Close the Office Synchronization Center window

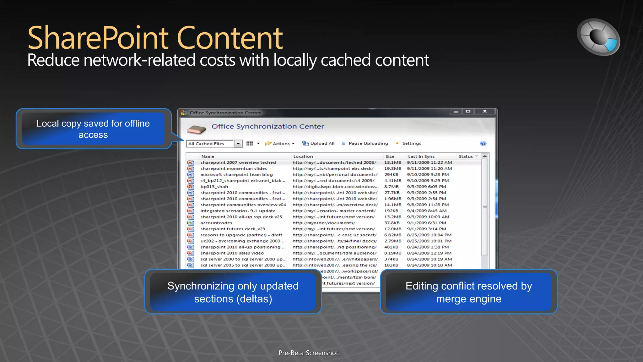[x=485, y=111]
